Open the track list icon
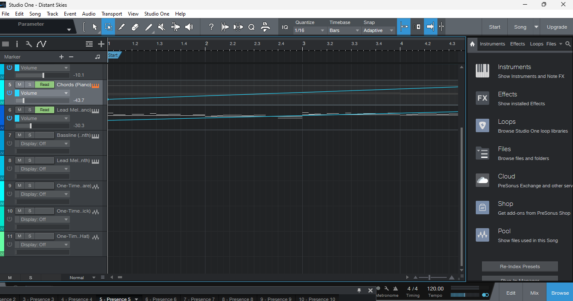 5,44
